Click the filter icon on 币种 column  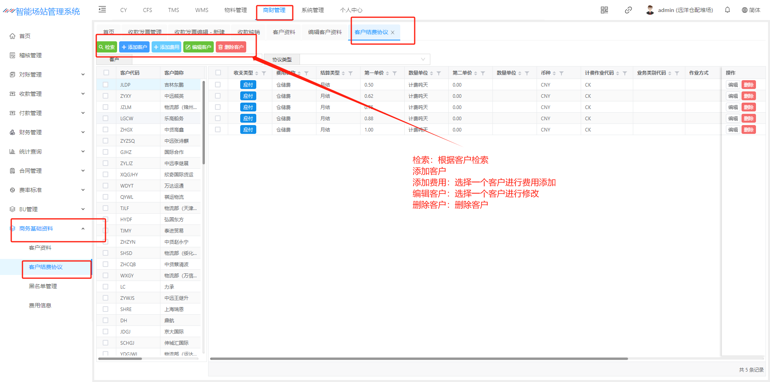[x=561, y=73]
